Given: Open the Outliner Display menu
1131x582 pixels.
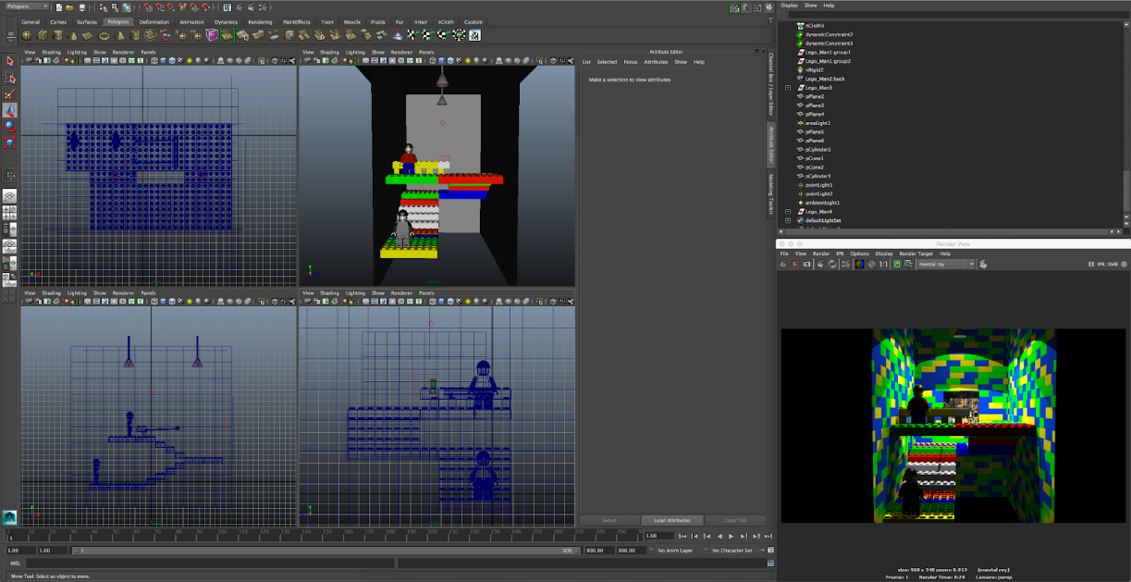Looking at the screenshot, I should 789,5.
